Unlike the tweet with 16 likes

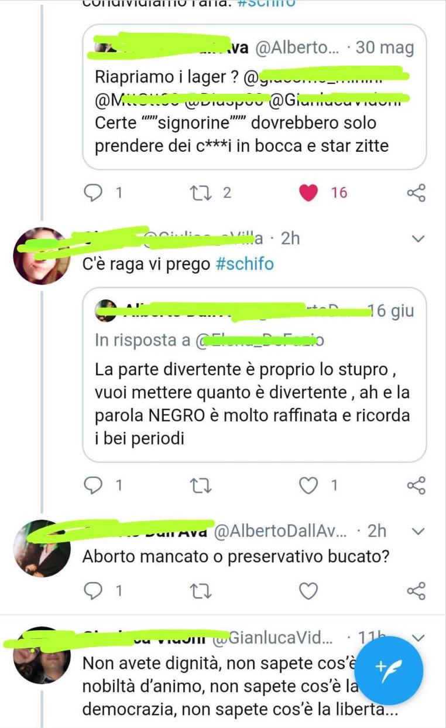308,192
